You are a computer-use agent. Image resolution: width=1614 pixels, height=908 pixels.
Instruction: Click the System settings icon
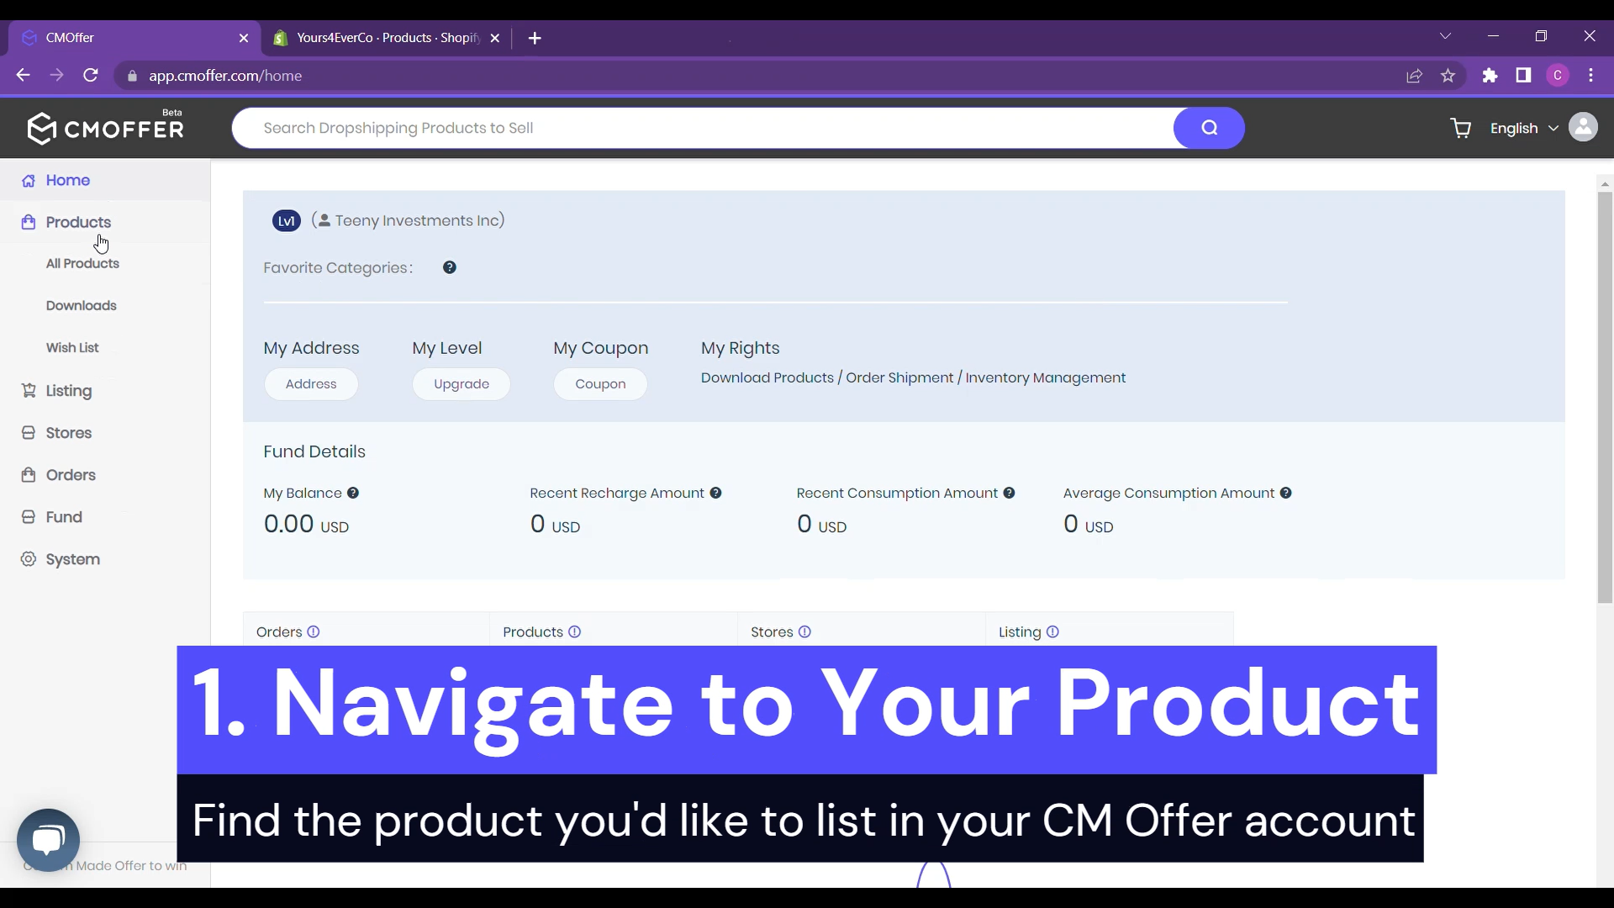29,559
